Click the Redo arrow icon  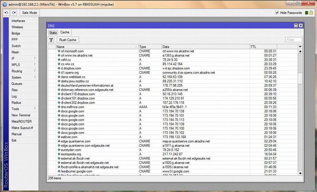pyautogui.click(x=13, y=13)
